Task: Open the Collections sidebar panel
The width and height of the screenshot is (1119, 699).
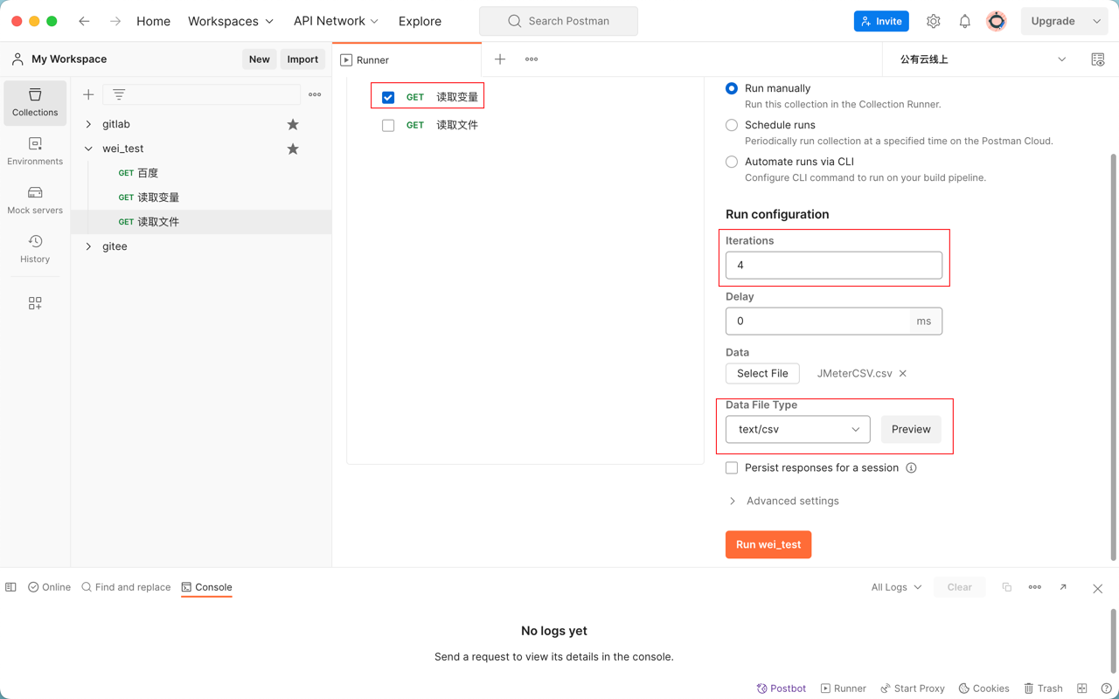Action: (x=35, y=102)
